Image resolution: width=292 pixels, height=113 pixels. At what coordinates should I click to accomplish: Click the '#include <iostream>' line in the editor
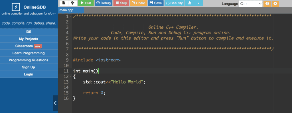pos(97,60)
